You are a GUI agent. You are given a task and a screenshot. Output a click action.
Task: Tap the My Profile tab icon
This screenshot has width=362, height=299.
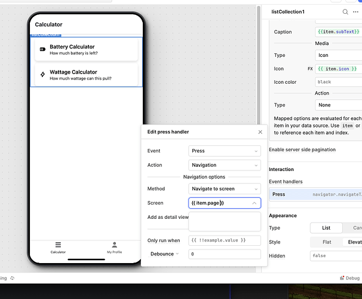(x=115, y=245)
